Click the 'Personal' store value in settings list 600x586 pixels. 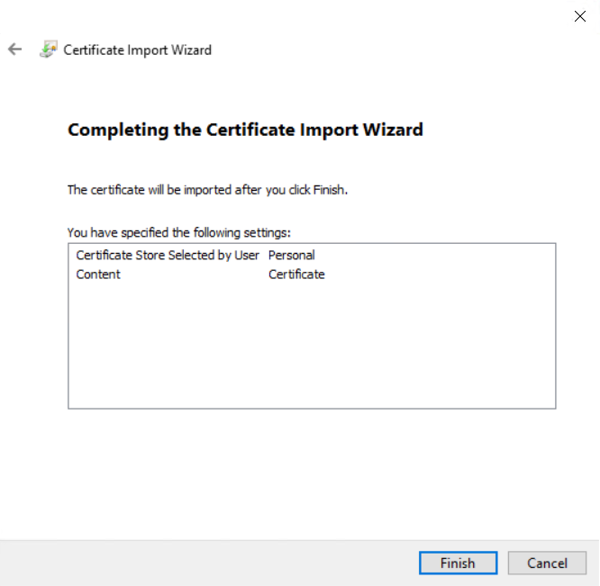(x=291, y=255)
